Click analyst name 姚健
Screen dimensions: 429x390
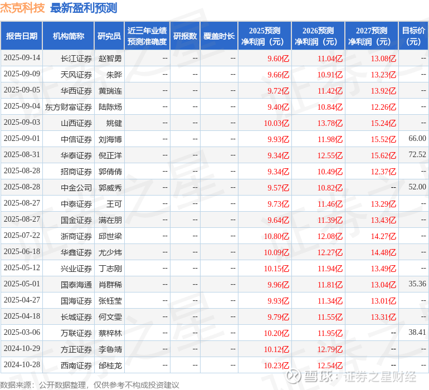(114, 123)
